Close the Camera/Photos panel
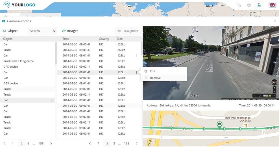279x147 pixels. (275, 21)
